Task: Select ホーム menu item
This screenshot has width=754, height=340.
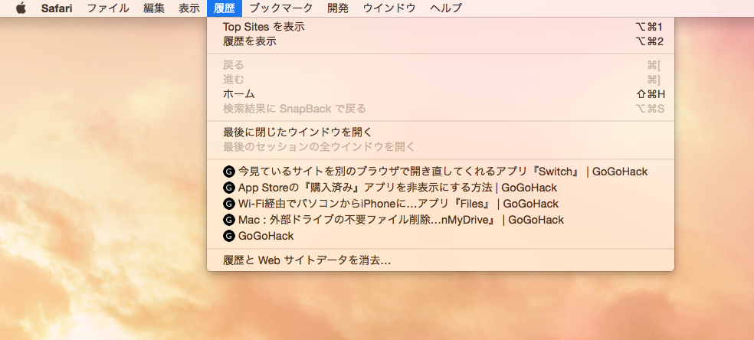Action: [x=441, y=94]
